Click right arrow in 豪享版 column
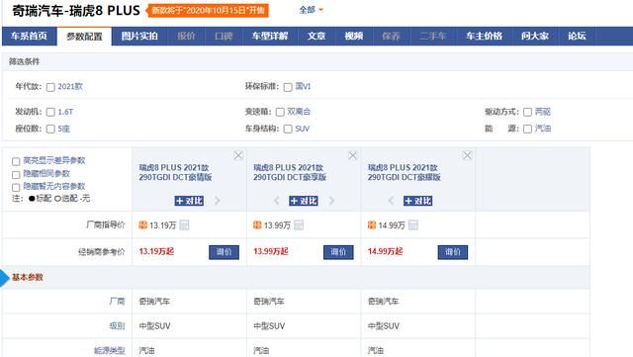633x357 pixels. pos(332,201)
